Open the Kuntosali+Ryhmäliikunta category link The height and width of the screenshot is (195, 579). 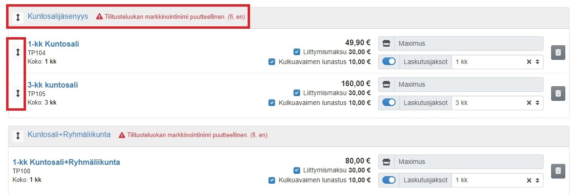click(69, 135)
